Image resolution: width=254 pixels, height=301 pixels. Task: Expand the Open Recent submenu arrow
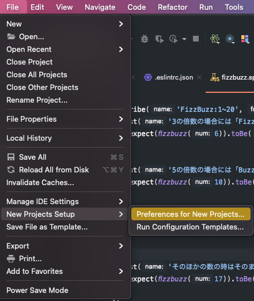coord(121,50)
